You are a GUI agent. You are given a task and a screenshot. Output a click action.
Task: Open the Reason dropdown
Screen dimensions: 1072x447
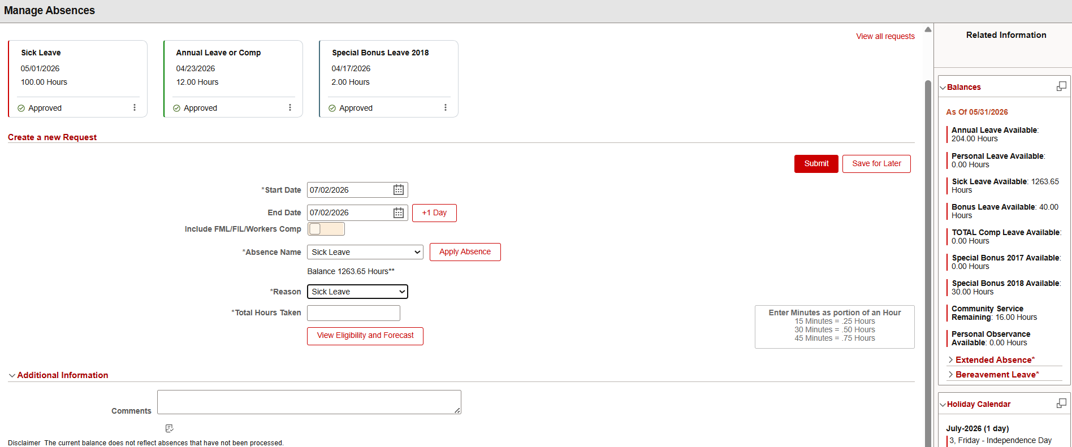[x=357, y=292]
